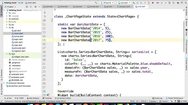Click the Project panel horizontal scrollbar

click(16, 95)
